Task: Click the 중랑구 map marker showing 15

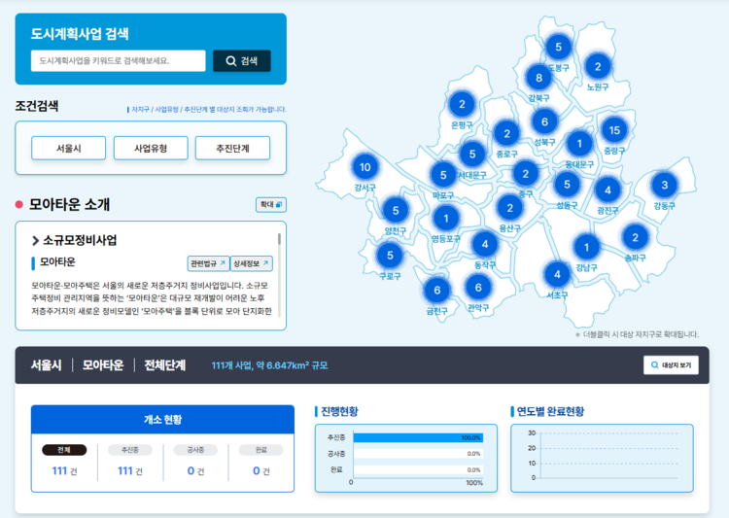Action: coord(612,129)
